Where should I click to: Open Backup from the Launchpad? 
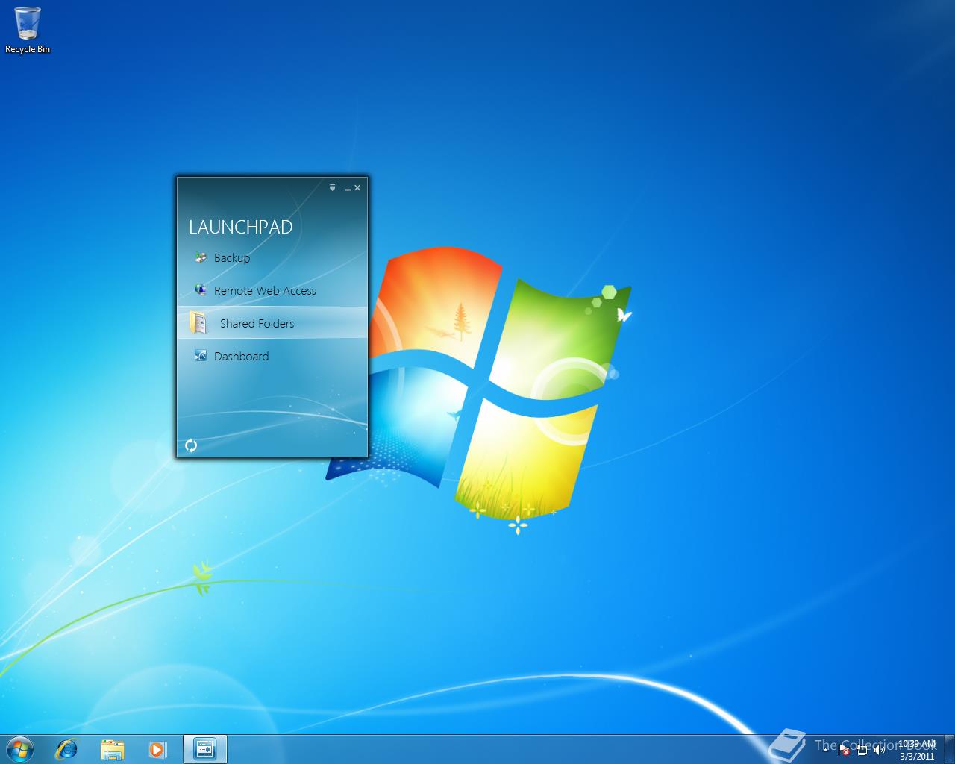[x=272, y=257]
